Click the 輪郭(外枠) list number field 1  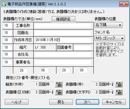(35, 84)
